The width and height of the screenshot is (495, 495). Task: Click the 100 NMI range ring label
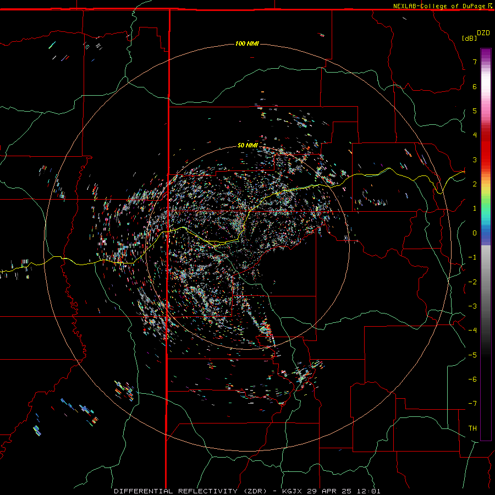(x=247, y=43)
